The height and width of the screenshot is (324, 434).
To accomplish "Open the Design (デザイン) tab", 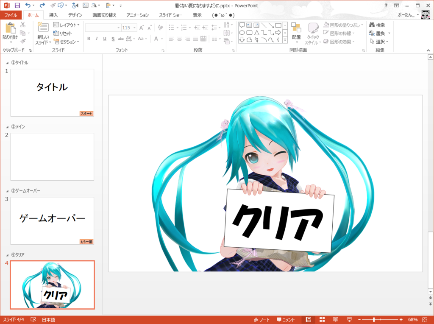I will point(75,15).
